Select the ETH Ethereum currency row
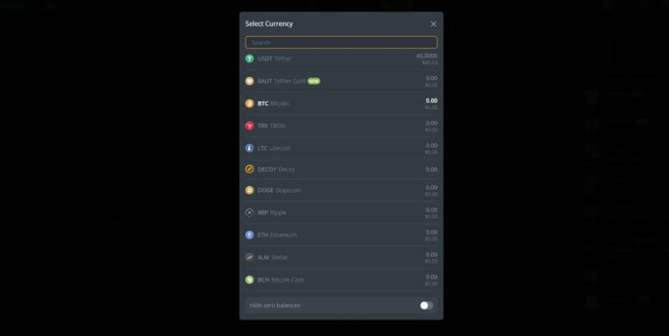Screen dimensions: 669x336 341,235
